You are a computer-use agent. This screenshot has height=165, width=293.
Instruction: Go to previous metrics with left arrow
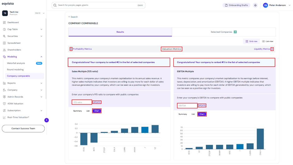tap(71, 49)
